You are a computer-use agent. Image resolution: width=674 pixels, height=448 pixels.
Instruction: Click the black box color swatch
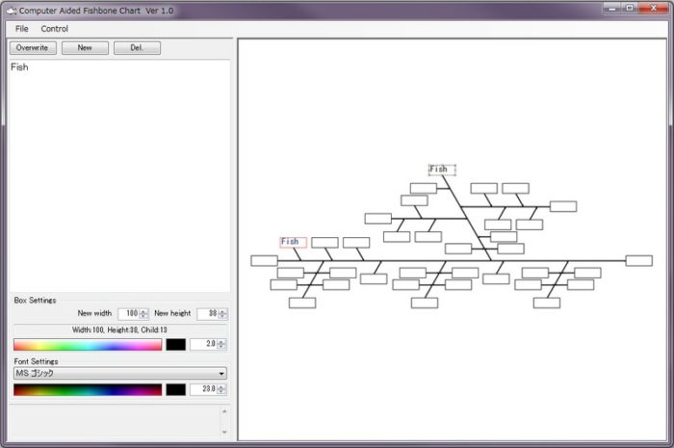coord(176,344)
